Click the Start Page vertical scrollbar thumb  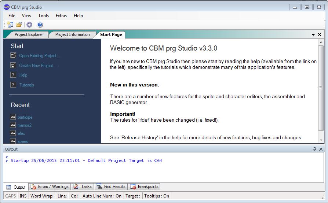(321, 88)
